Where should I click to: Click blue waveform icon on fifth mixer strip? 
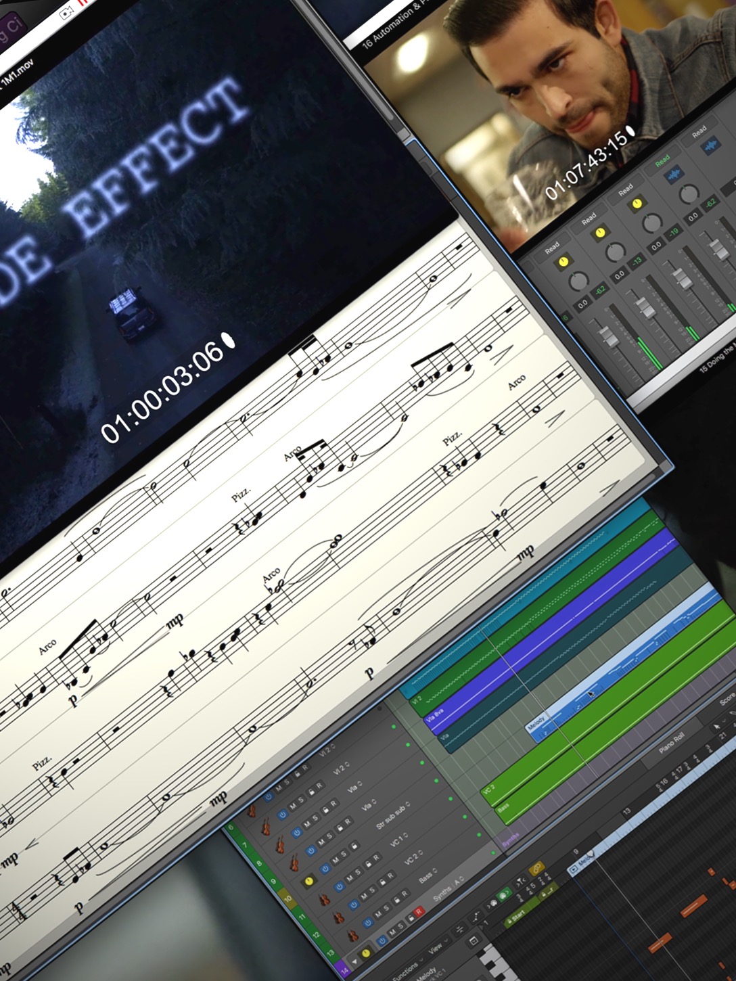[711, 145]
